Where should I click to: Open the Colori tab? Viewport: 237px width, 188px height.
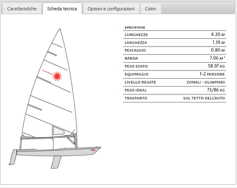[x=151, y=9]
